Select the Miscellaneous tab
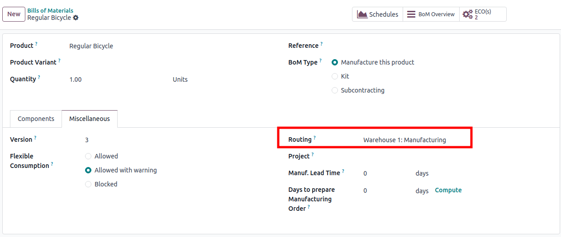Image resolution: width=561 pixels, height=237 pixels. (x=90, y=119)
